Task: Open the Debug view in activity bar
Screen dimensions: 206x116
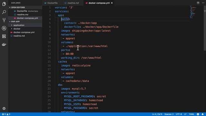Action: coord(4,28)
